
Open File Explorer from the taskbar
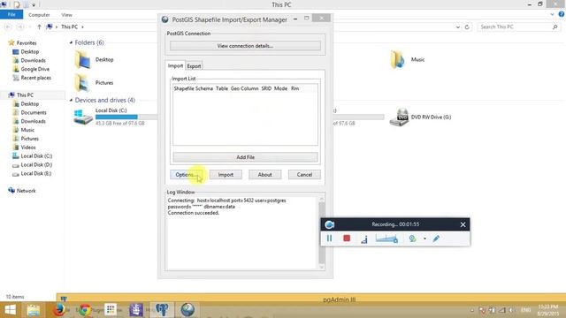[x=34, y=310]
